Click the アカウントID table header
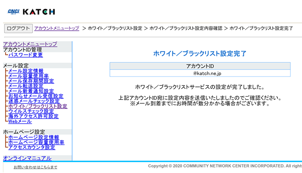302x173 pixels. (x=200, y=66)
